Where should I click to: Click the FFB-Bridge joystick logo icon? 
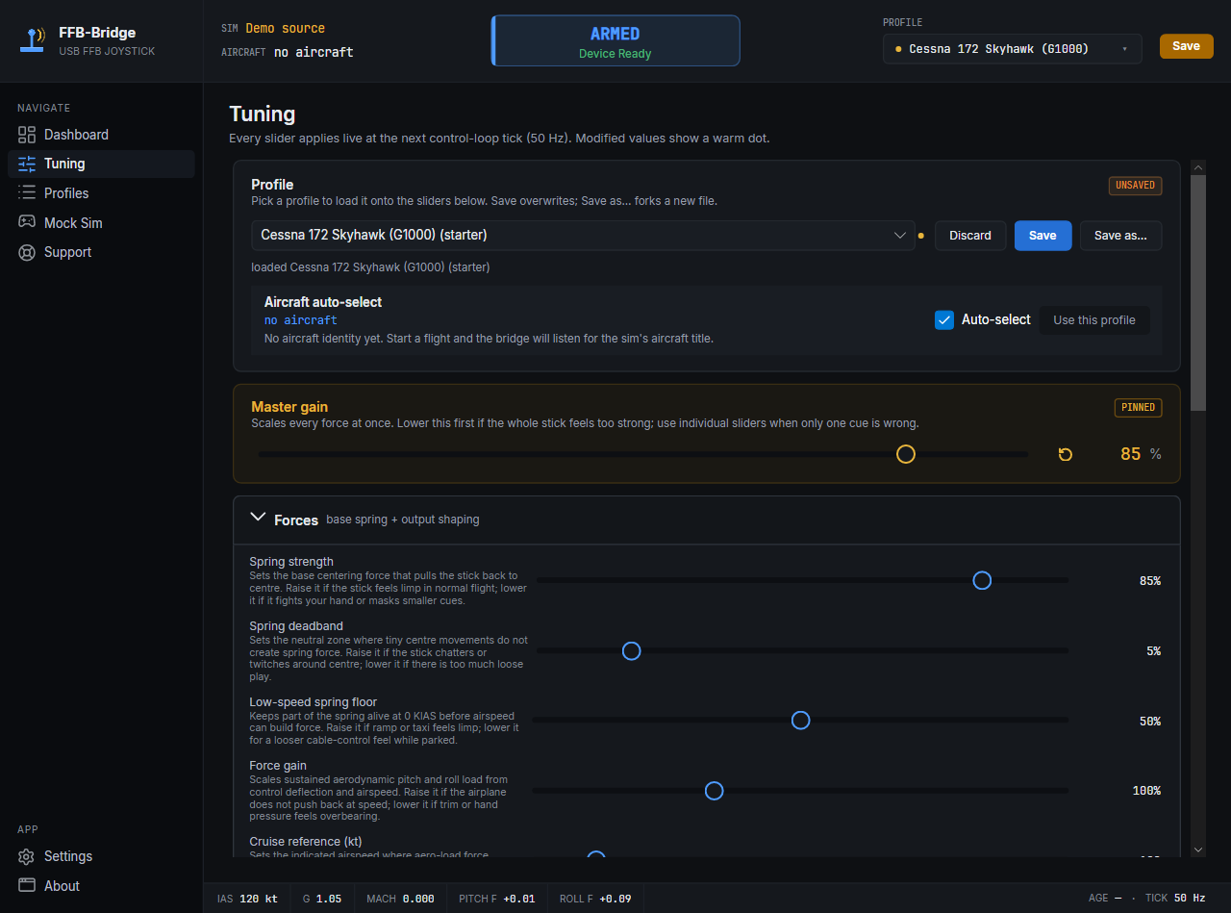(x=34, y=40)
